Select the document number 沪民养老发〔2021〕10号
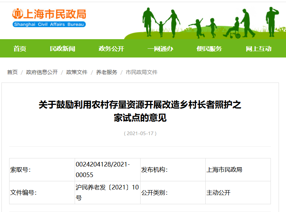Viewport: 286px width, 212px height. pyautogui.click(x=108, y=193)
